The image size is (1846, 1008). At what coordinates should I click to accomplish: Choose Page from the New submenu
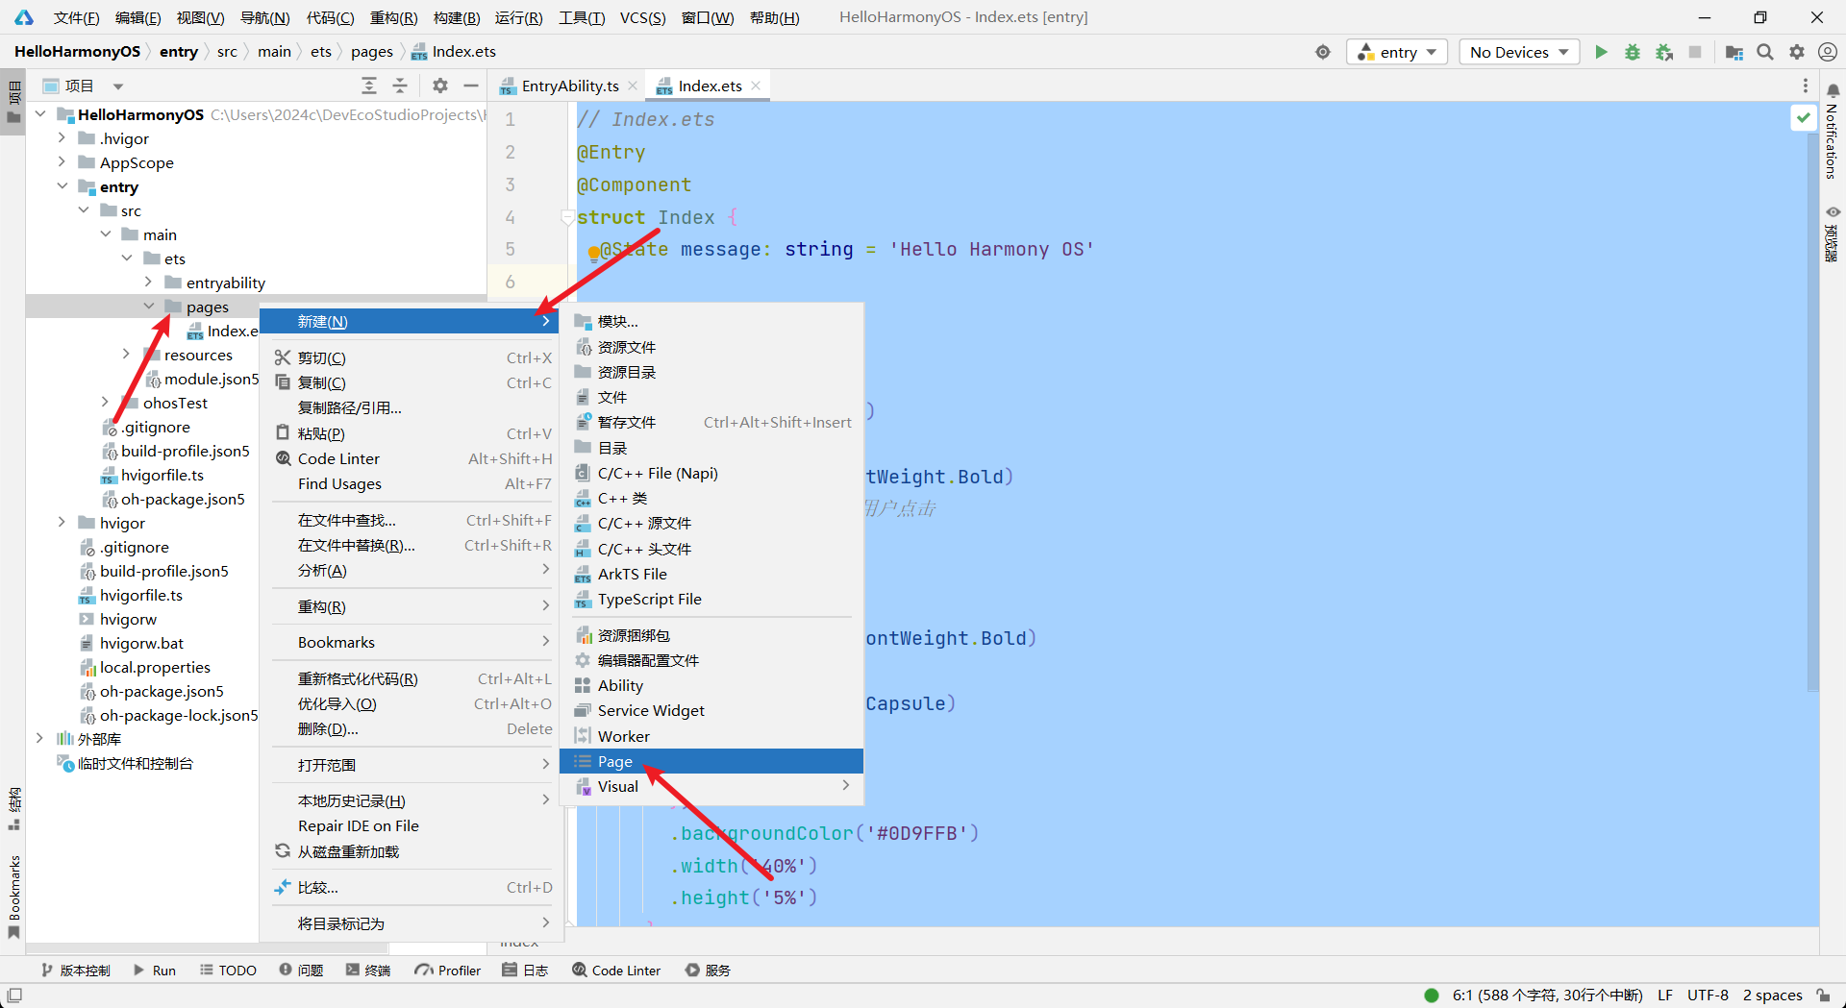pos(711,761)
